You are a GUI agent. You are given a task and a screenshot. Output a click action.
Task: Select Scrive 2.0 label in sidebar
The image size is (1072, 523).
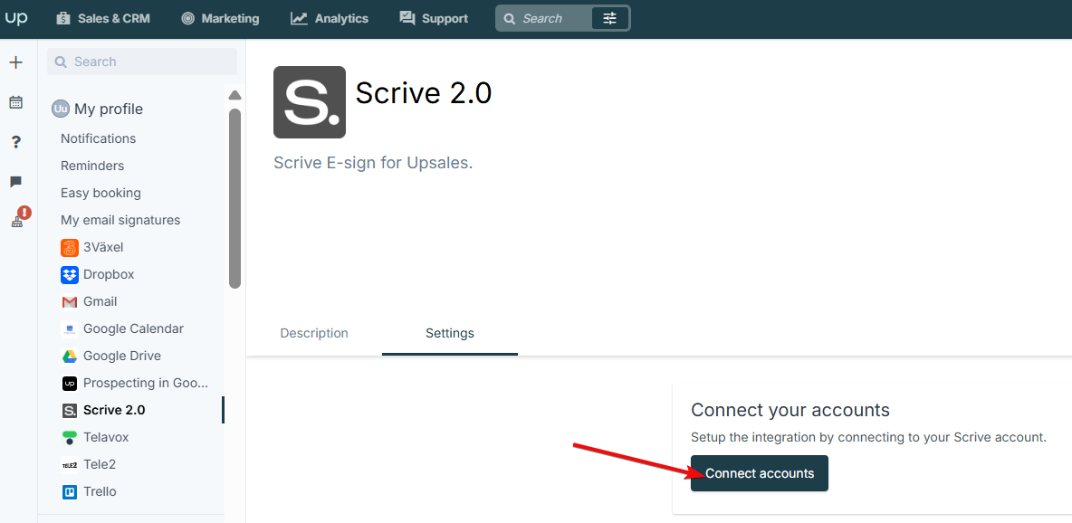click(x=114, y=410)
